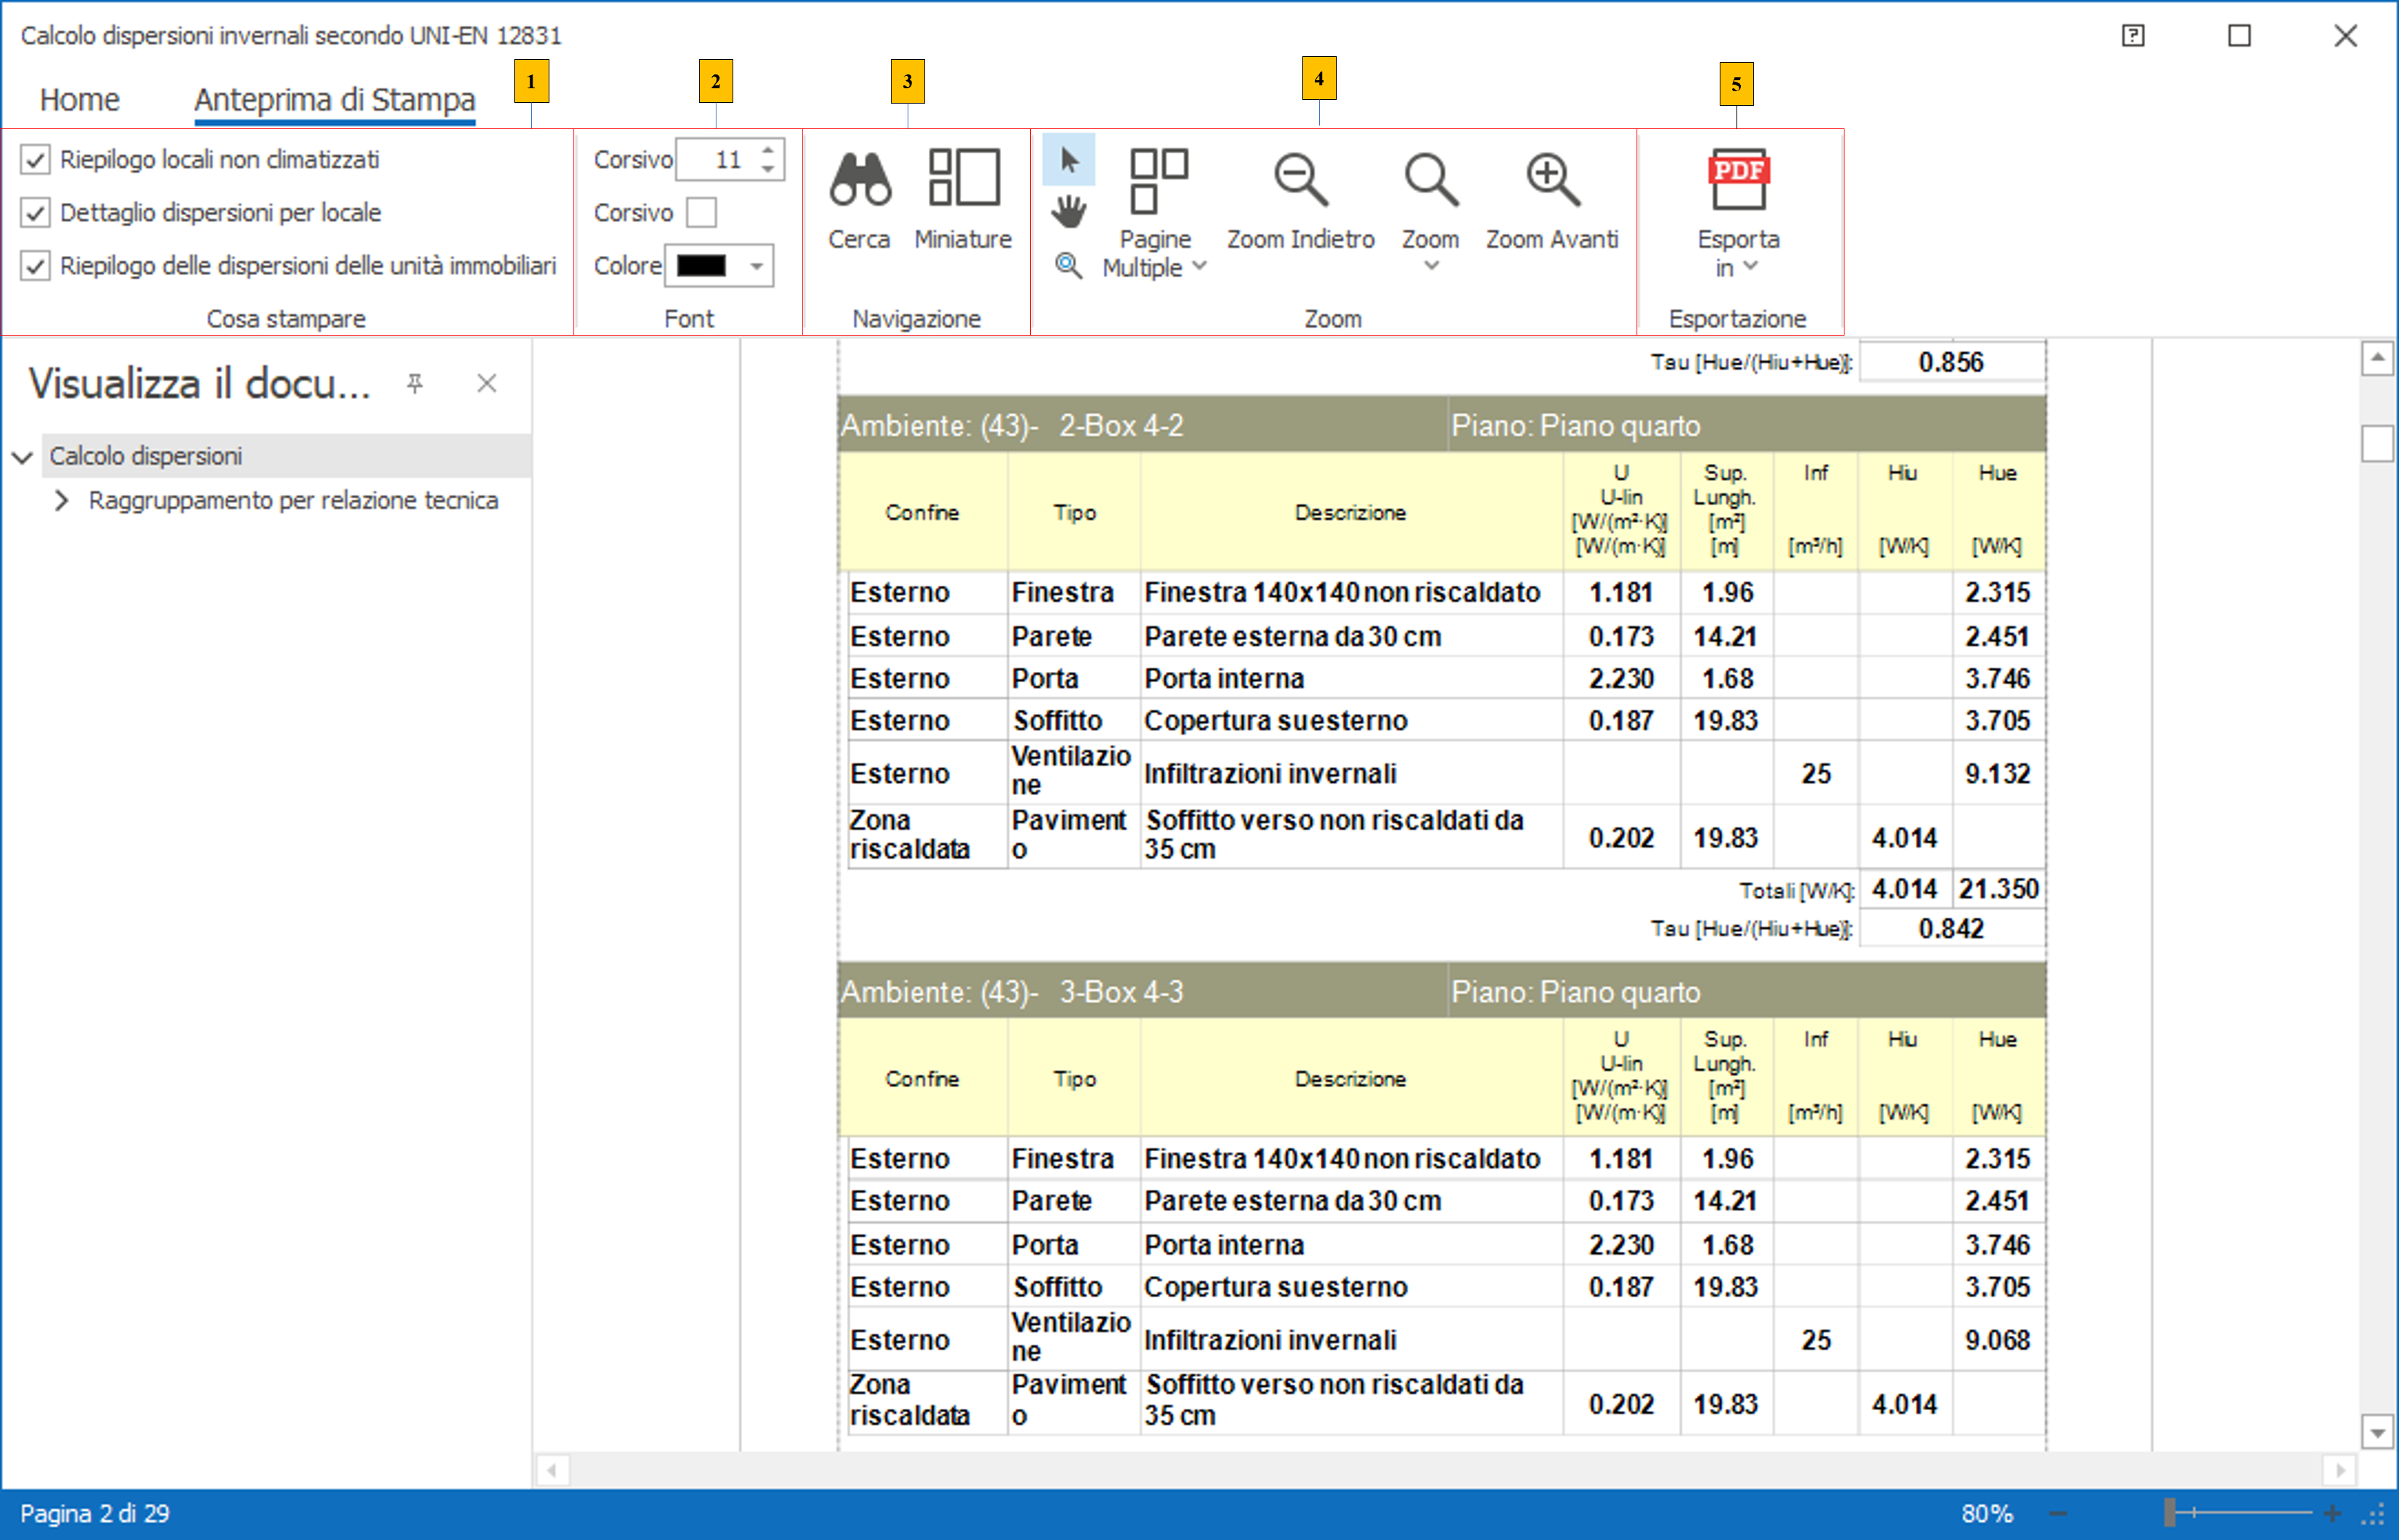2399x1540 pixels.
Task: Activate the hand pan tool
Action: (x=1068, y=211)
